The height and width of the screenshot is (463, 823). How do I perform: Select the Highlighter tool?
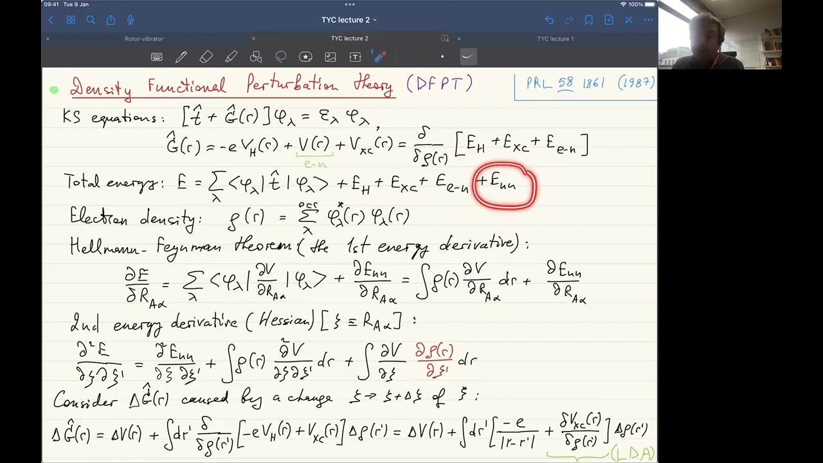231,57
